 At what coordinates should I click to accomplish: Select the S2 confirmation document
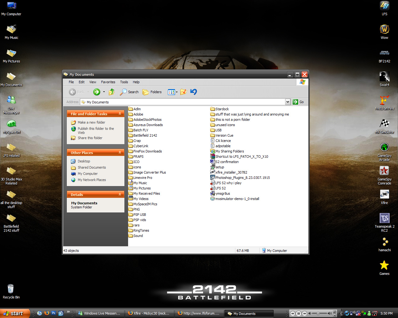[224, 162]
